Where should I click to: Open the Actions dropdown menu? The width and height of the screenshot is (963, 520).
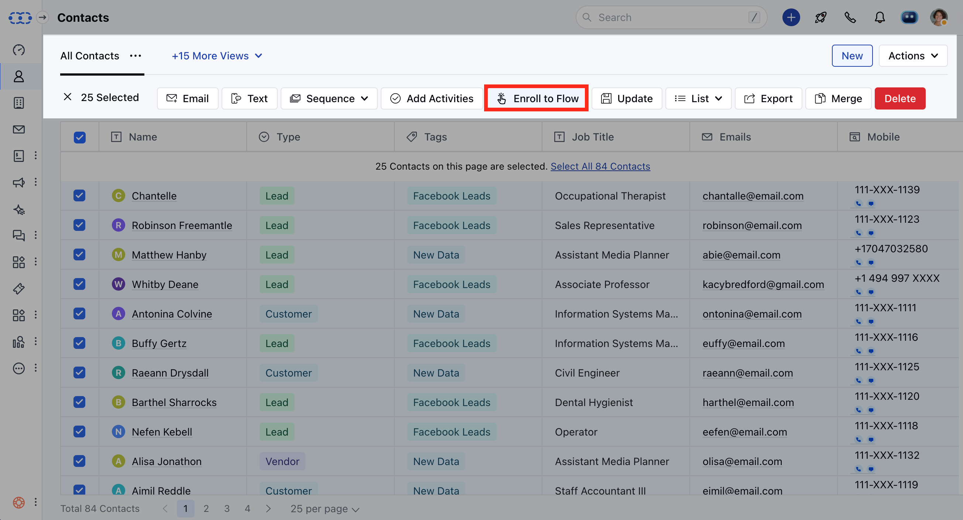912,56
